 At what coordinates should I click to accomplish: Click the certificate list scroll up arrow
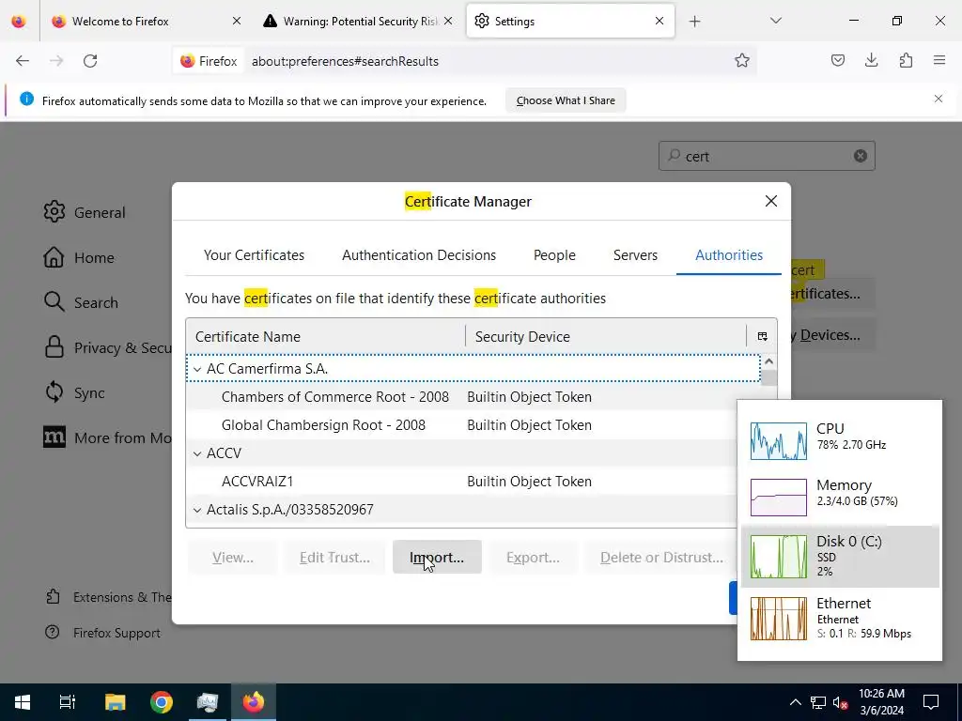point(768,361)
